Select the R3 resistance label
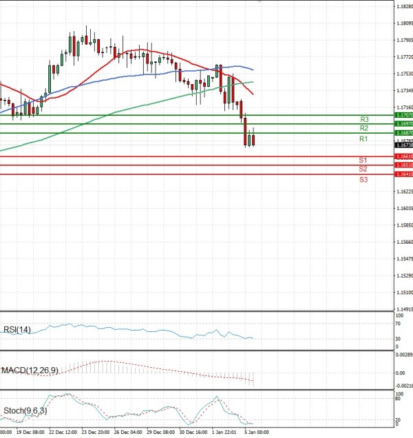Screen dimensions: 413x438 coord(363,120)
